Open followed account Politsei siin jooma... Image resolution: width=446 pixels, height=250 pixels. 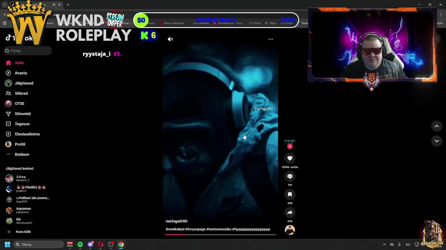[27, 200]
